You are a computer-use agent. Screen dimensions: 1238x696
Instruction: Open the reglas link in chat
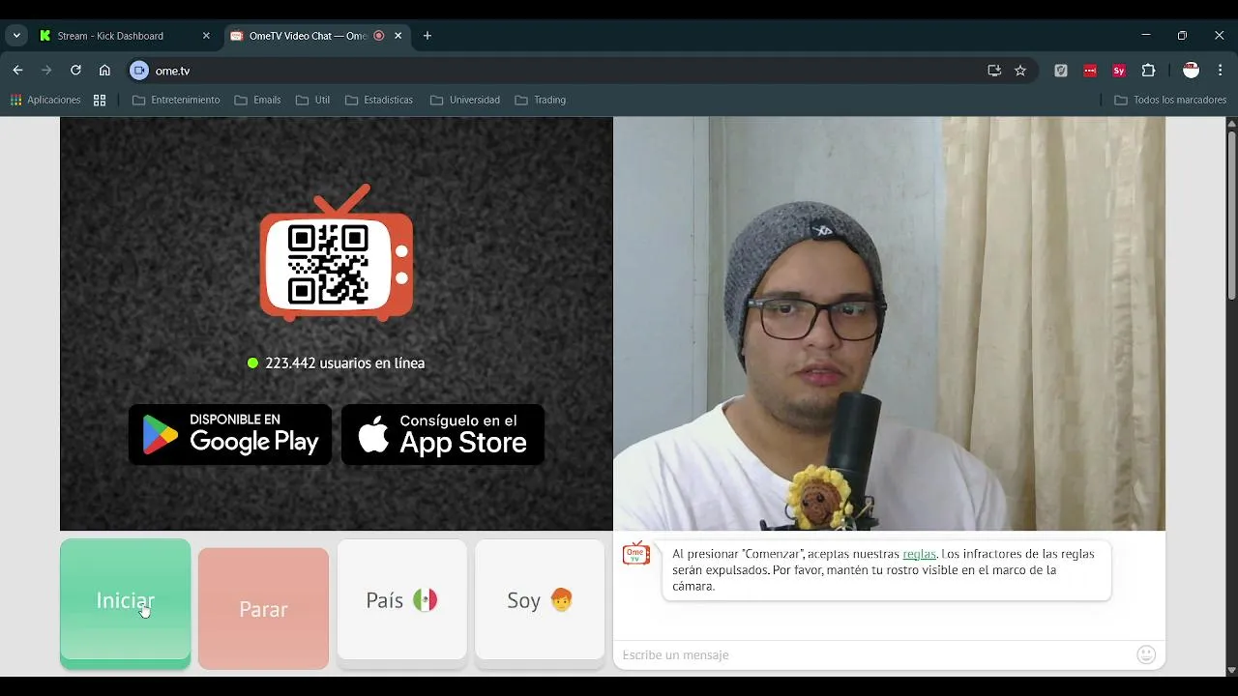919,554
